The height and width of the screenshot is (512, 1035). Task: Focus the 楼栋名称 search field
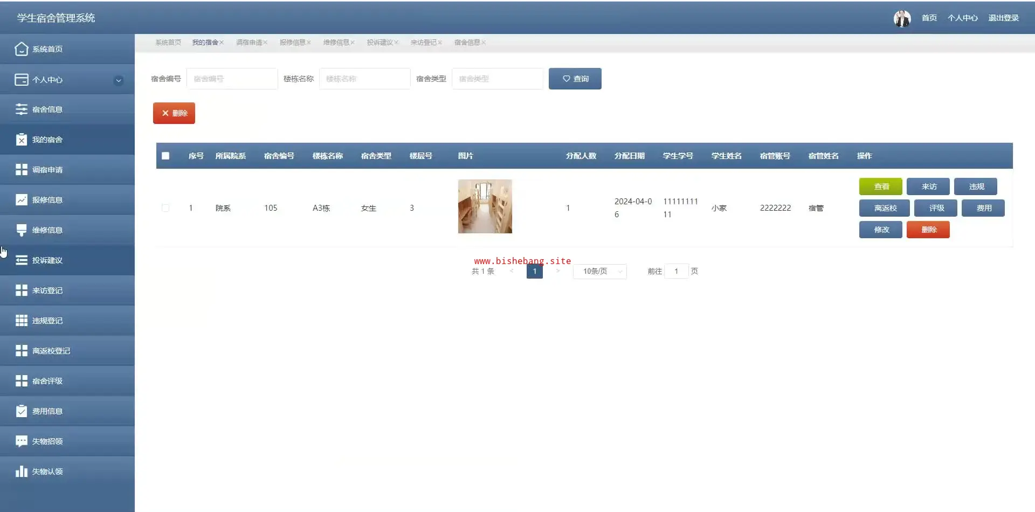tap(364, 79)
